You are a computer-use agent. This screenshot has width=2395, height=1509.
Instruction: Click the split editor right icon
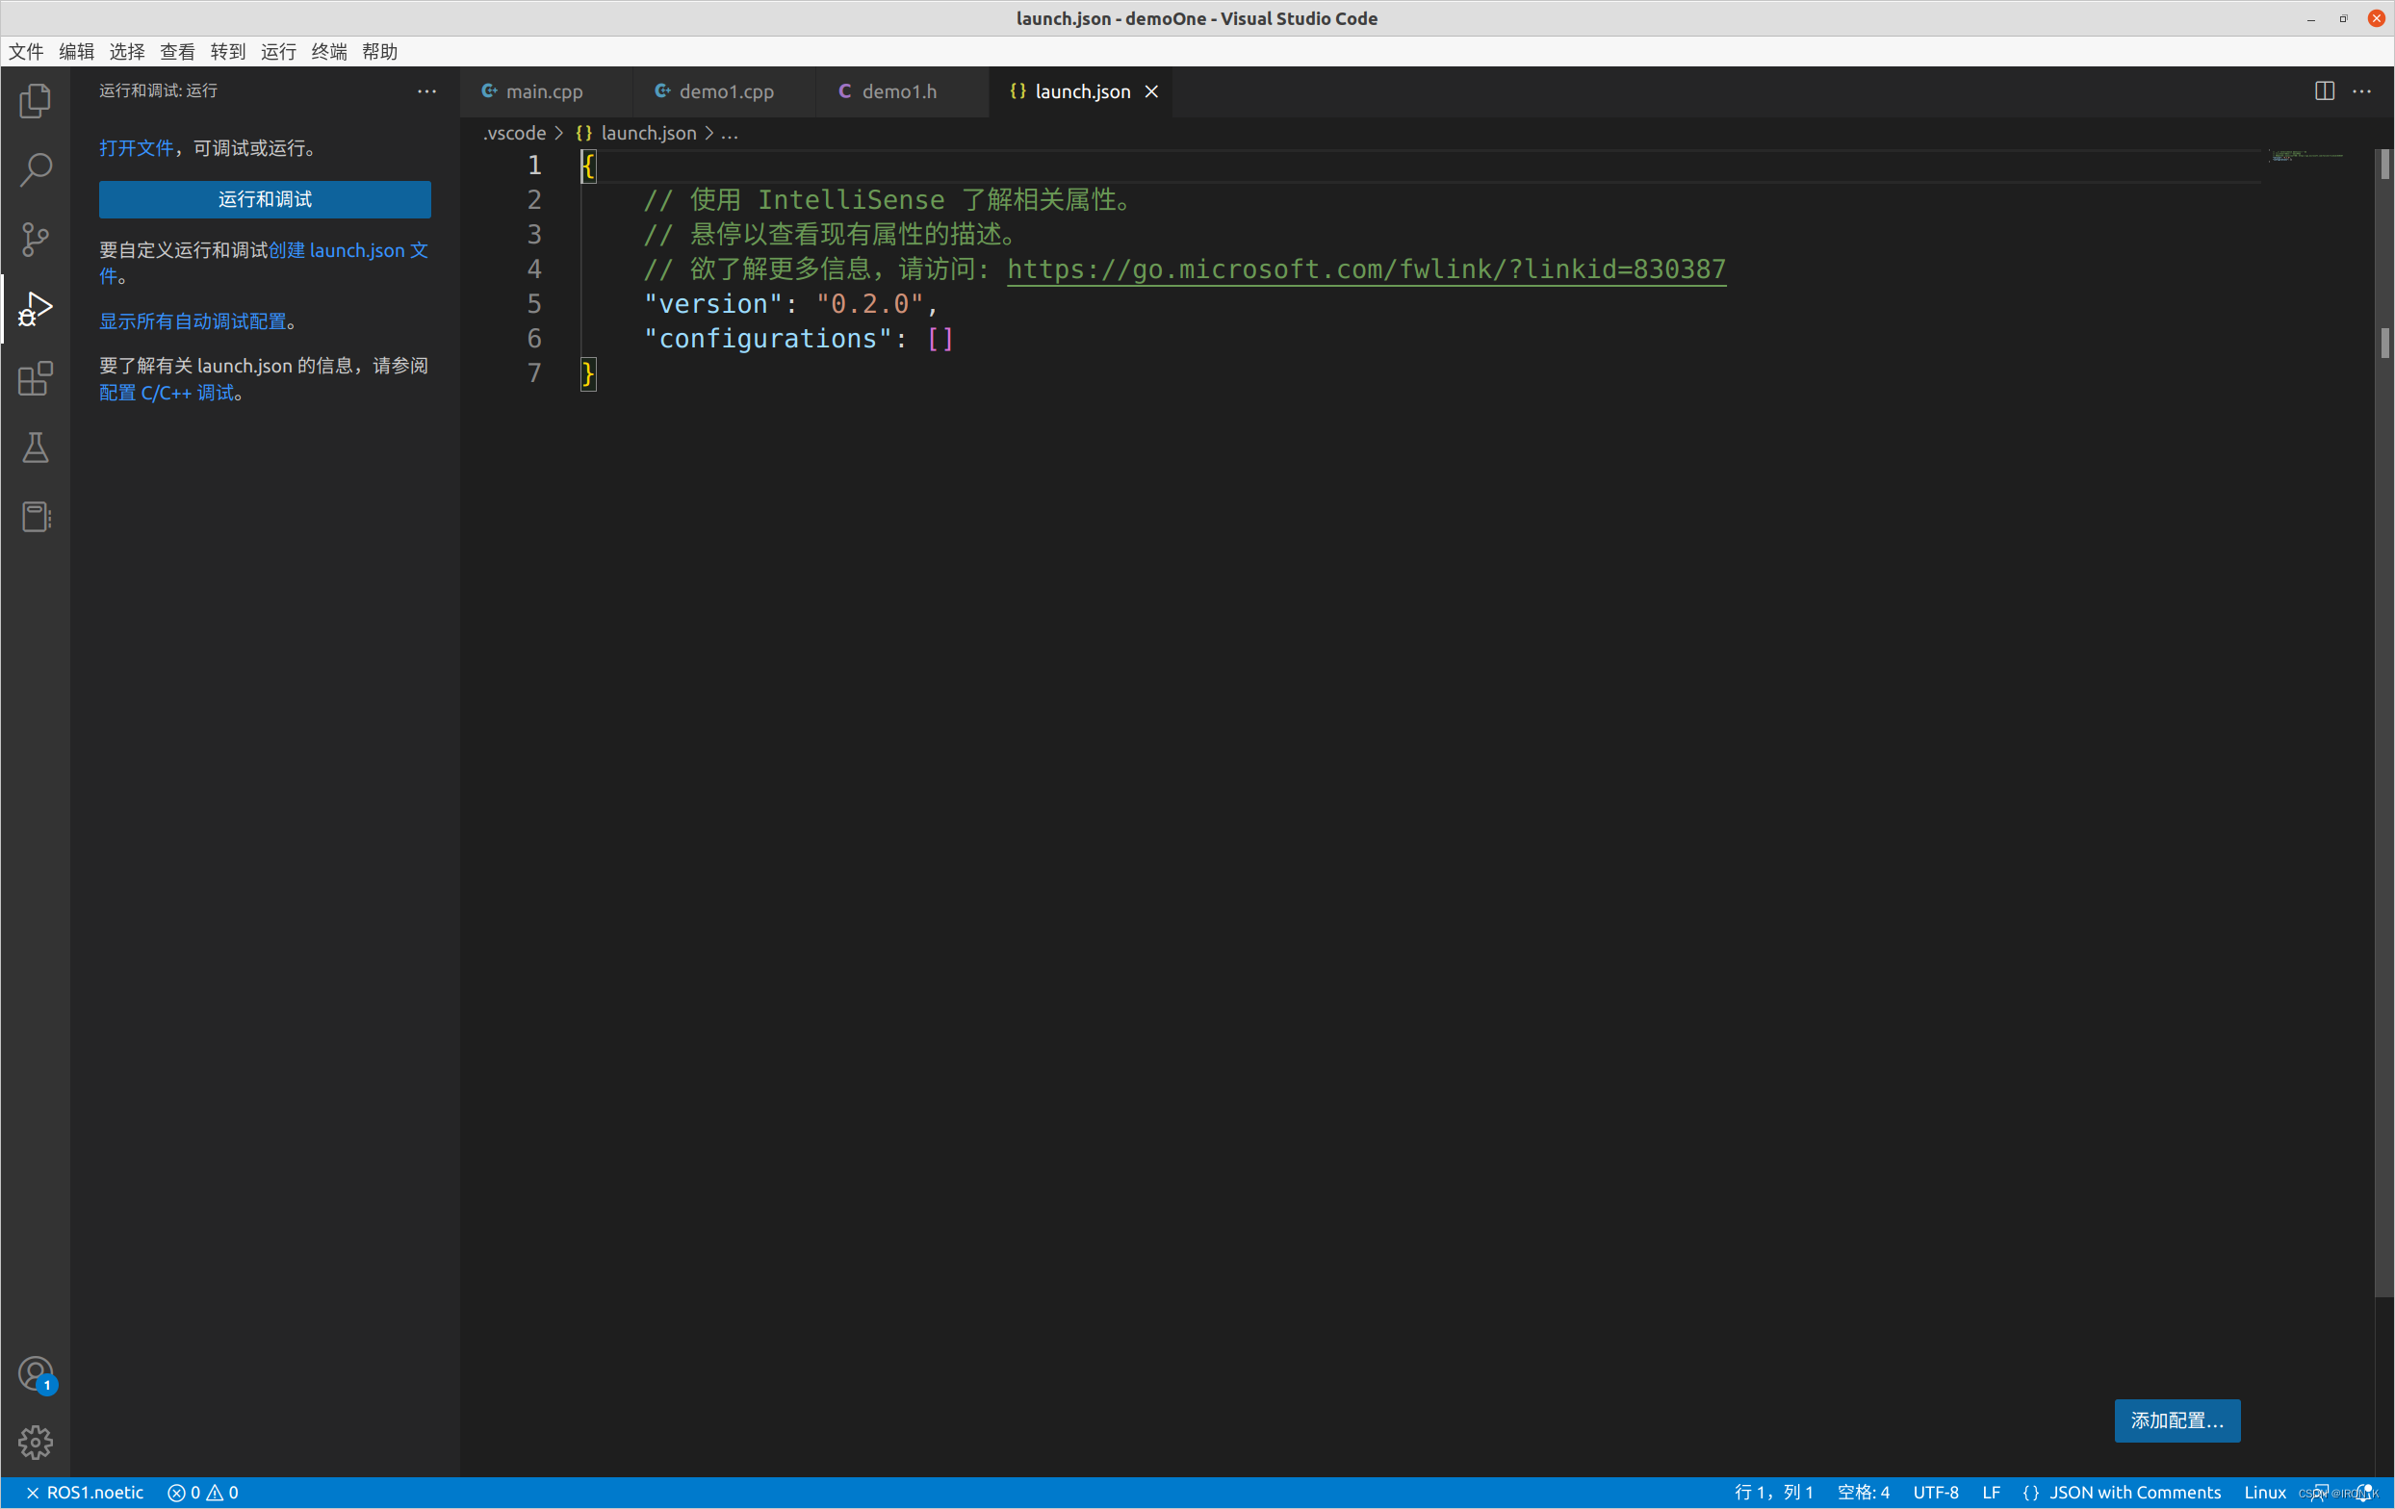point(2325,90)
